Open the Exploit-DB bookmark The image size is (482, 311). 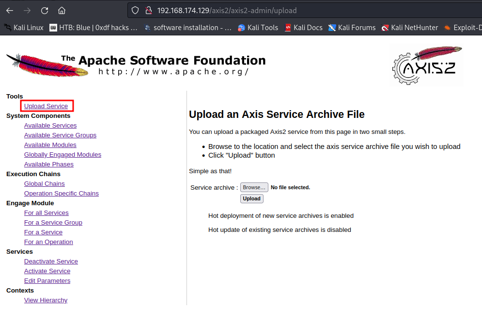tap(463, 28)
